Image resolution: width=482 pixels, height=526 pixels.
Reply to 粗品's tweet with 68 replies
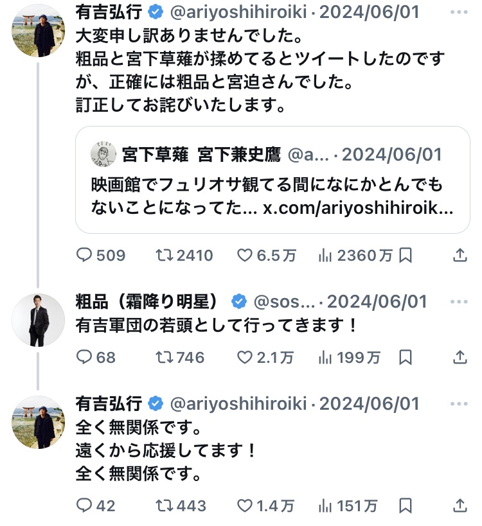coord(85,358)
